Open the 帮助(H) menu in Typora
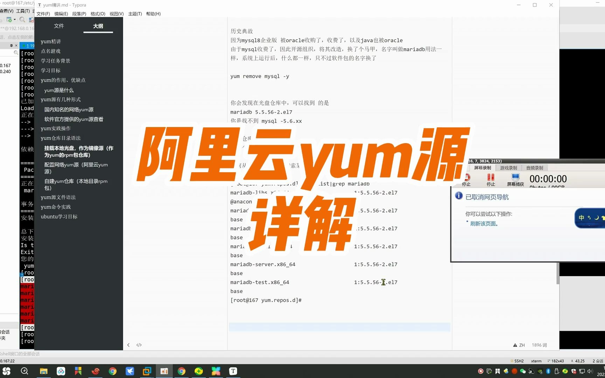Screen dimensions: 605x378 153,14
